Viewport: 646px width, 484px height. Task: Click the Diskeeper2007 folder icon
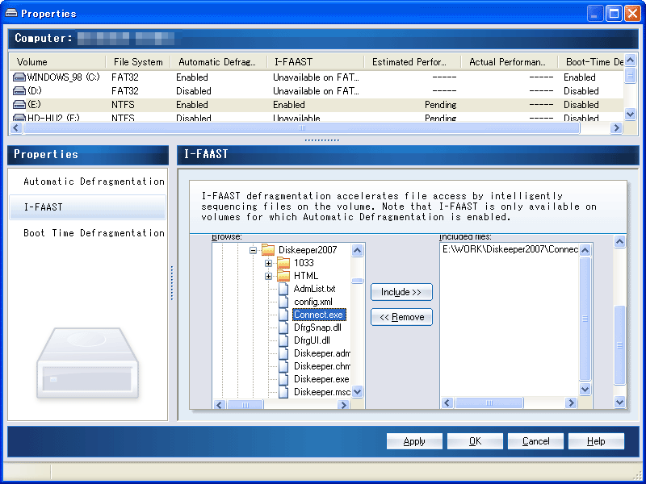(268, 250)
